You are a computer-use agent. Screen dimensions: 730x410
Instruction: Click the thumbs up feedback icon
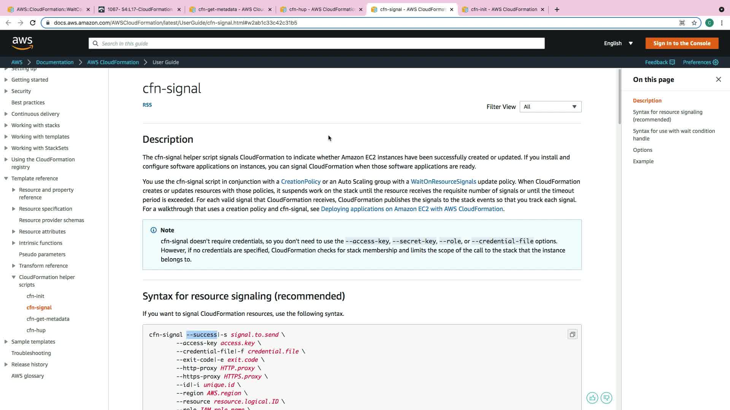click(x=592, y=398)
